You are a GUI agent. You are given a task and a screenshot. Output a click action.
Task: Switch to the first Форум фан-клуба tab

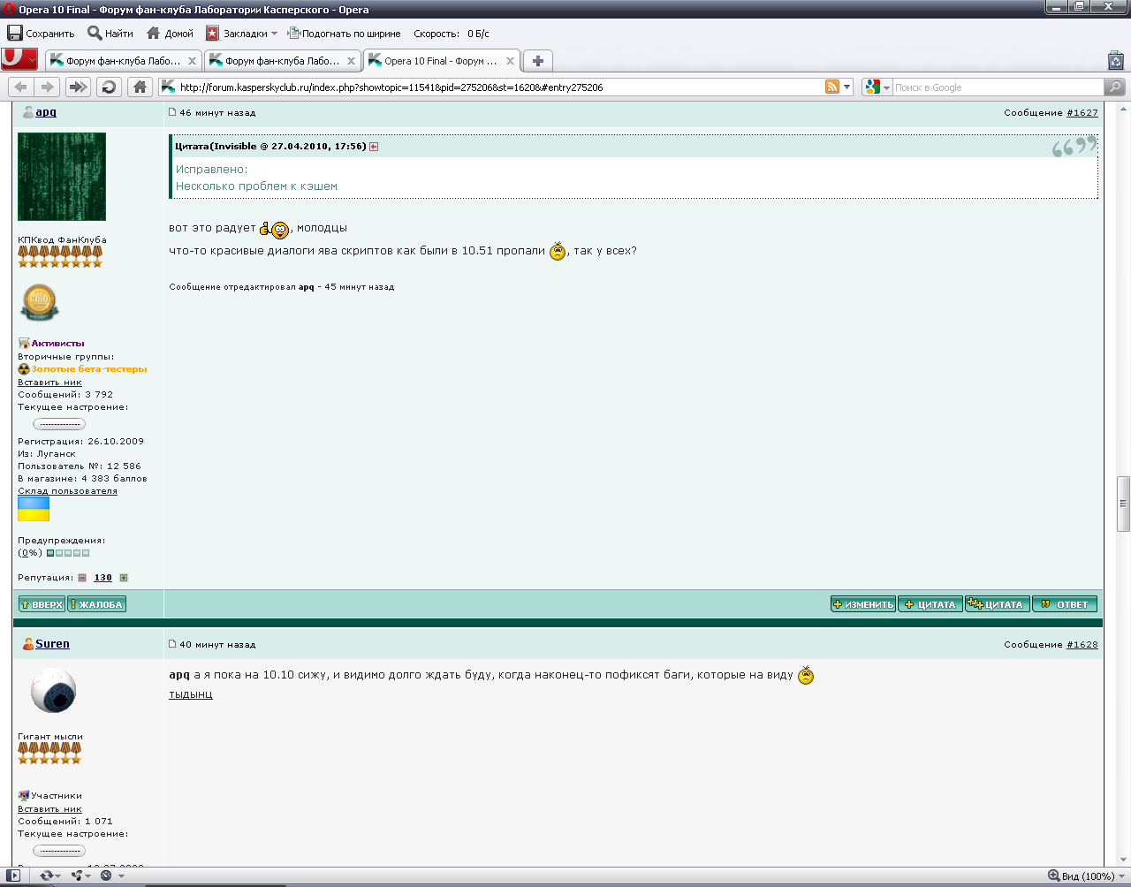124,61
